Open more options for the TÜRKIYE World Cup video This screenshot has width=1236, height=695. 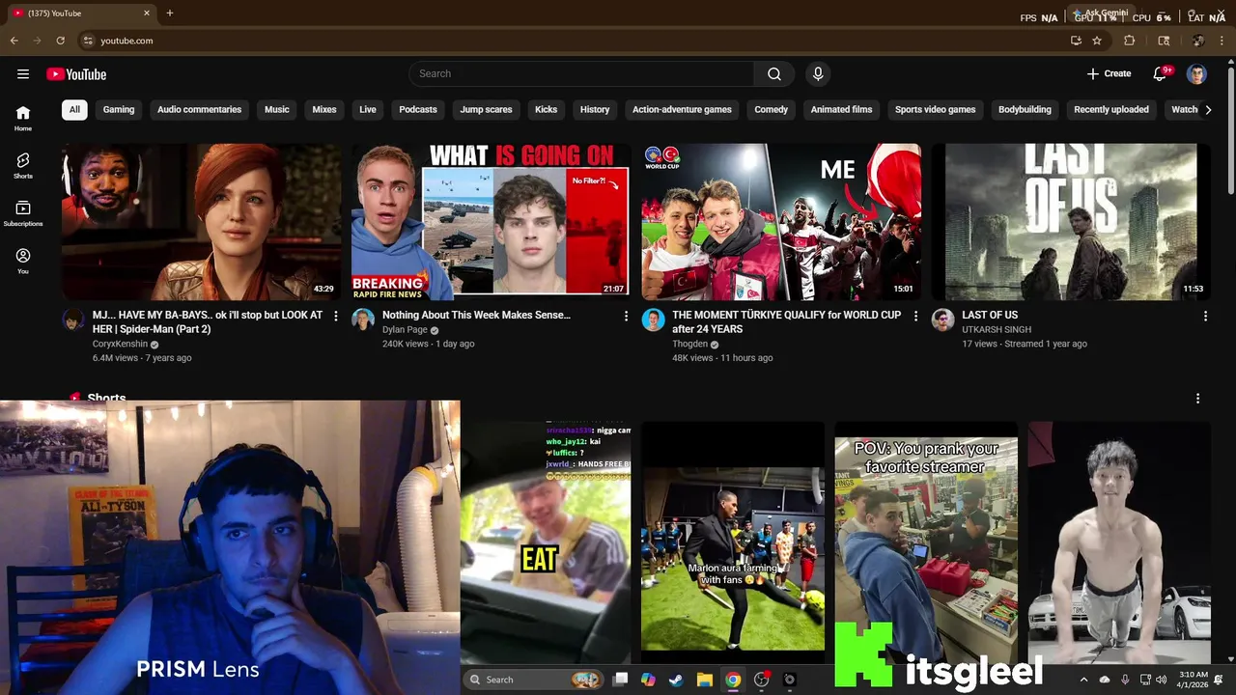[x=915, y=316]
